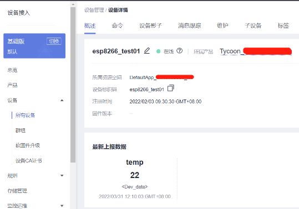Image resolution: width=299 pixels, height=209 pixels.
Task: Open 设备CA证书 in the sidebar
Action: pyautogui.click(x=29, y=161)
